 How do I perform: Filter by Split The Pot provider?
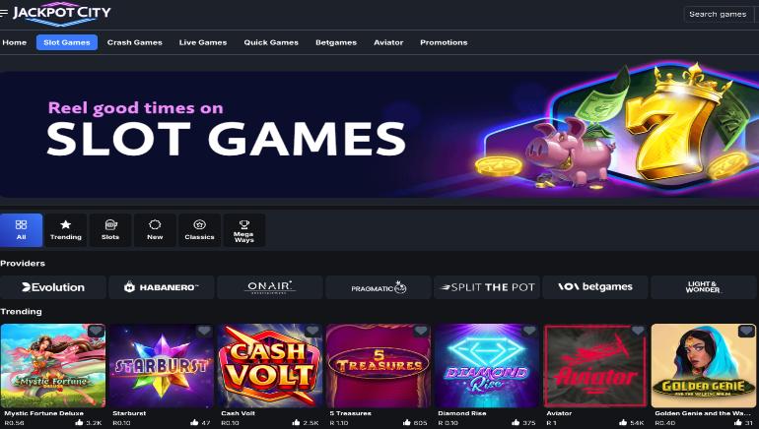click(x=487, y=287)
